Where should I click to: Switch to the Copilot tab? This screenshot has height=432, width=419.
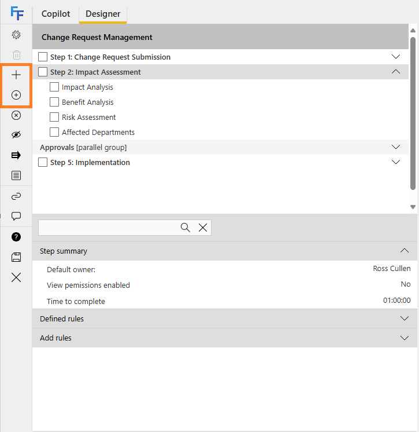coord(56,14)
